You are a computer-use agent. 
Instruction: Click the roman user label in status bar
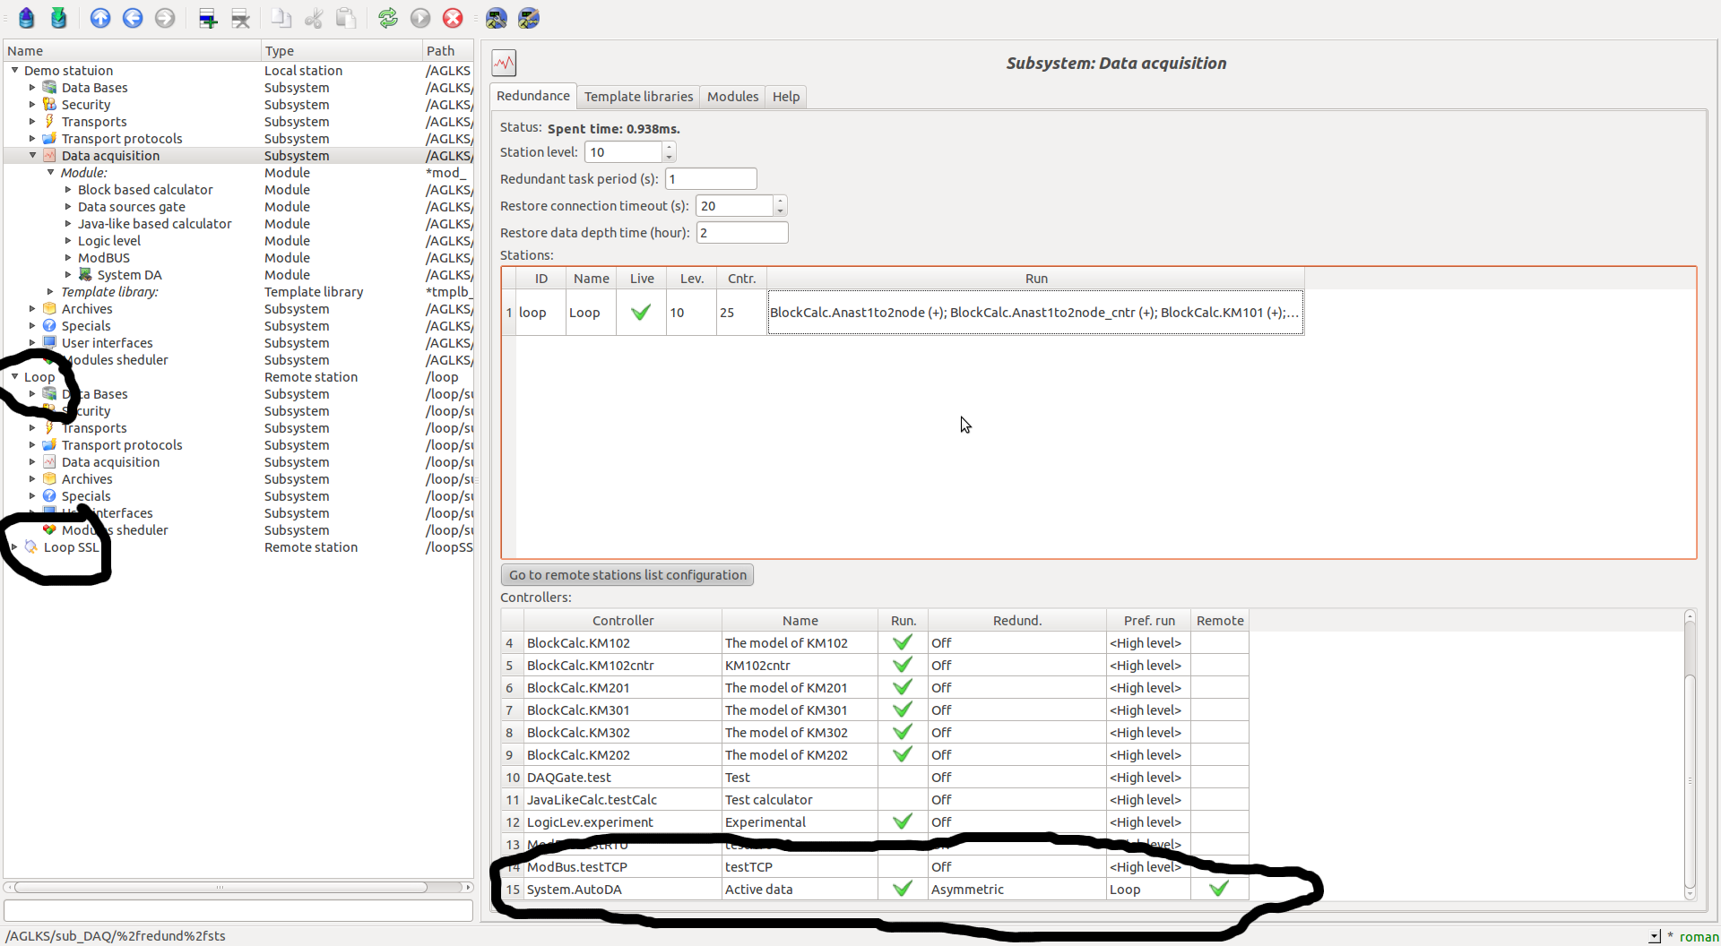[x=1699, y=937]
